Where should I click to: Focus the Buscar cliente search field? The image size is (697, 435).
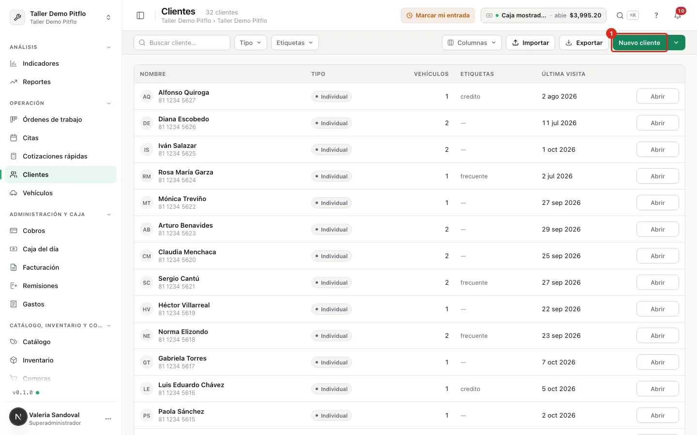[x=182, y=43]
